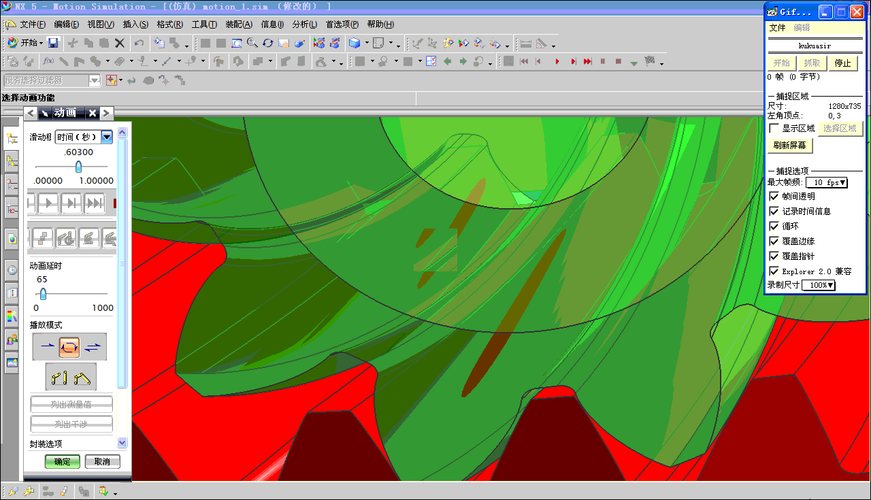Open the selection filter combo box
The height and width of the screenshot is (500, 871).
pos(52,80)
